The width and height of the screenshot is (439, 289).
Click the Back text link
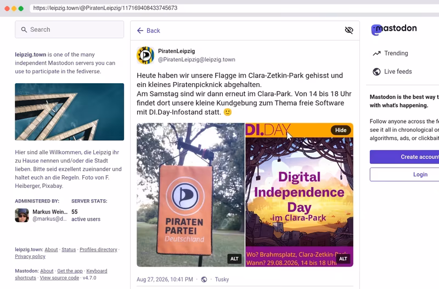pos(153,31)
